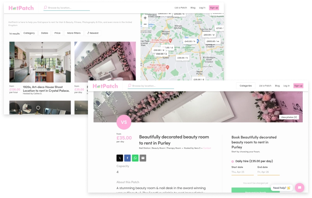The width and height of the screenshot is (312, 198).
Task: Open the Need help? chat prompt
Action: (281, 188)
